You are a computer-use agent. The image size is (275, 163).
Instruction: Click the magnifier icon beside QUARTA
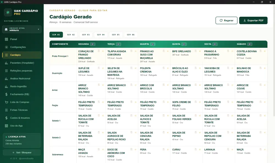coord(153,44)
